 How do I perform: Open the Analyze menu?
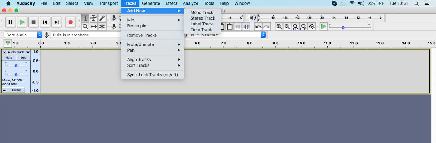[x=190, y=3]
